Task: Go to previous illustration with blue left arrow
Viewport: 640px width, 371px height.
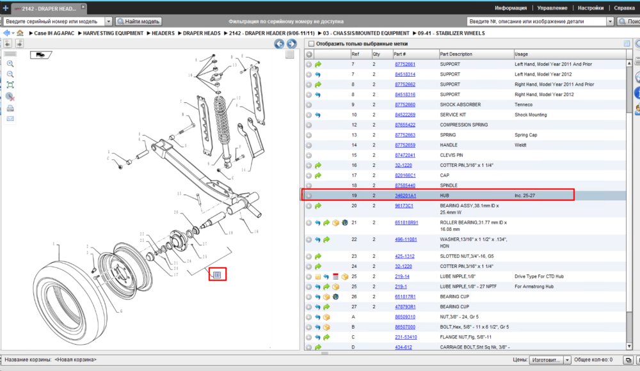Action: (279, 43)
